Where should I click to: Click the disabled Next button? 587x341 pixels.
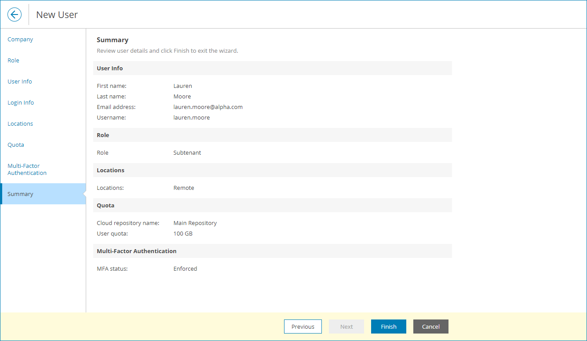point(346,326)
